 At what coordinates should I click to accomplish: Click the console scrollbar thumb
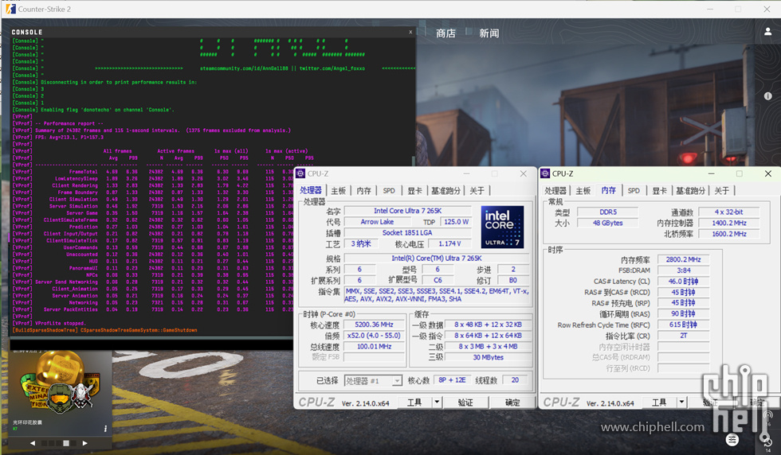pos(413,161)
